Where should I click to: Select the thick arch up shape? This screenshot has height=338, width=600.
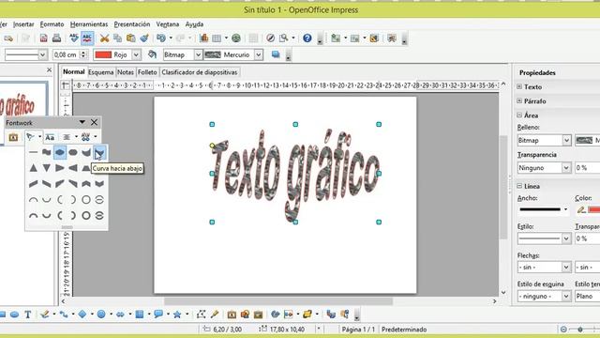pyautogui.click(x=34, y=215)
